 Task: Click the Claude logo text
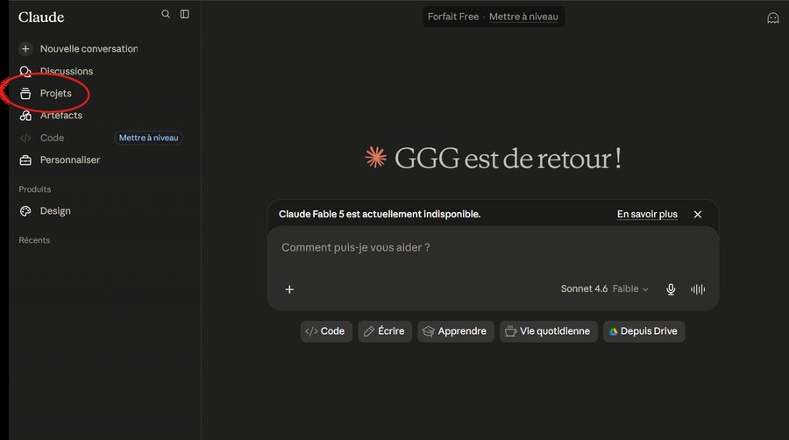[41, 18]
